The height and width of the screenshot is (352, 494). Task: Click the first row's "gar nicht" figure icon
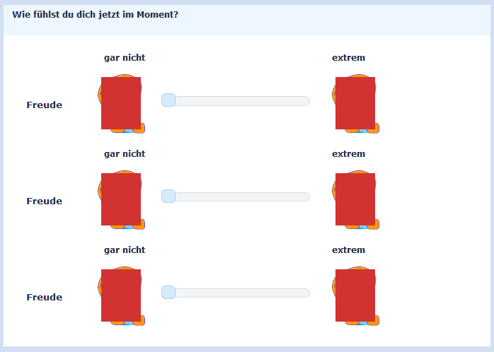click(x=121, y=103)
